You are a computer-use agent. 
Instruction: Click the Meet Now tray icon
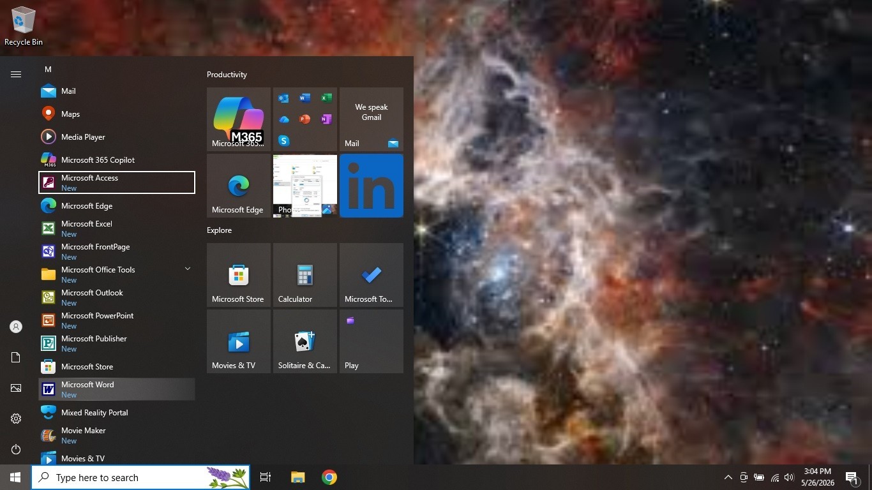pos(744,477)
